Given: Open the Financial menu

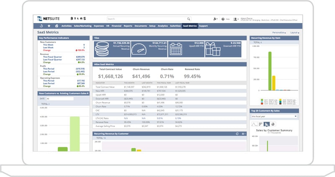Looking at the screenshot, I should click(116, 26).
